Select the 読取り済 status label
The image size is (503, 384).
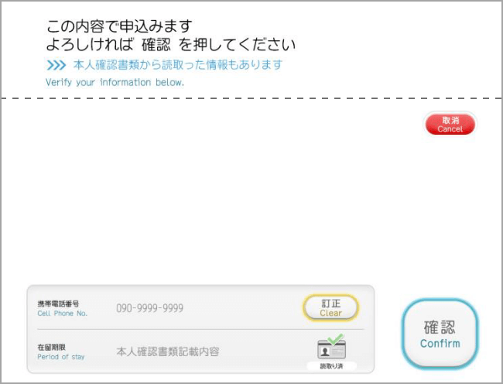tap(331, 366)
